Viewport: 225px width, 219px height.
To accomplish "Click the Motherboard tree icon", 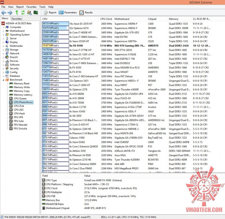I will [7, 31].
